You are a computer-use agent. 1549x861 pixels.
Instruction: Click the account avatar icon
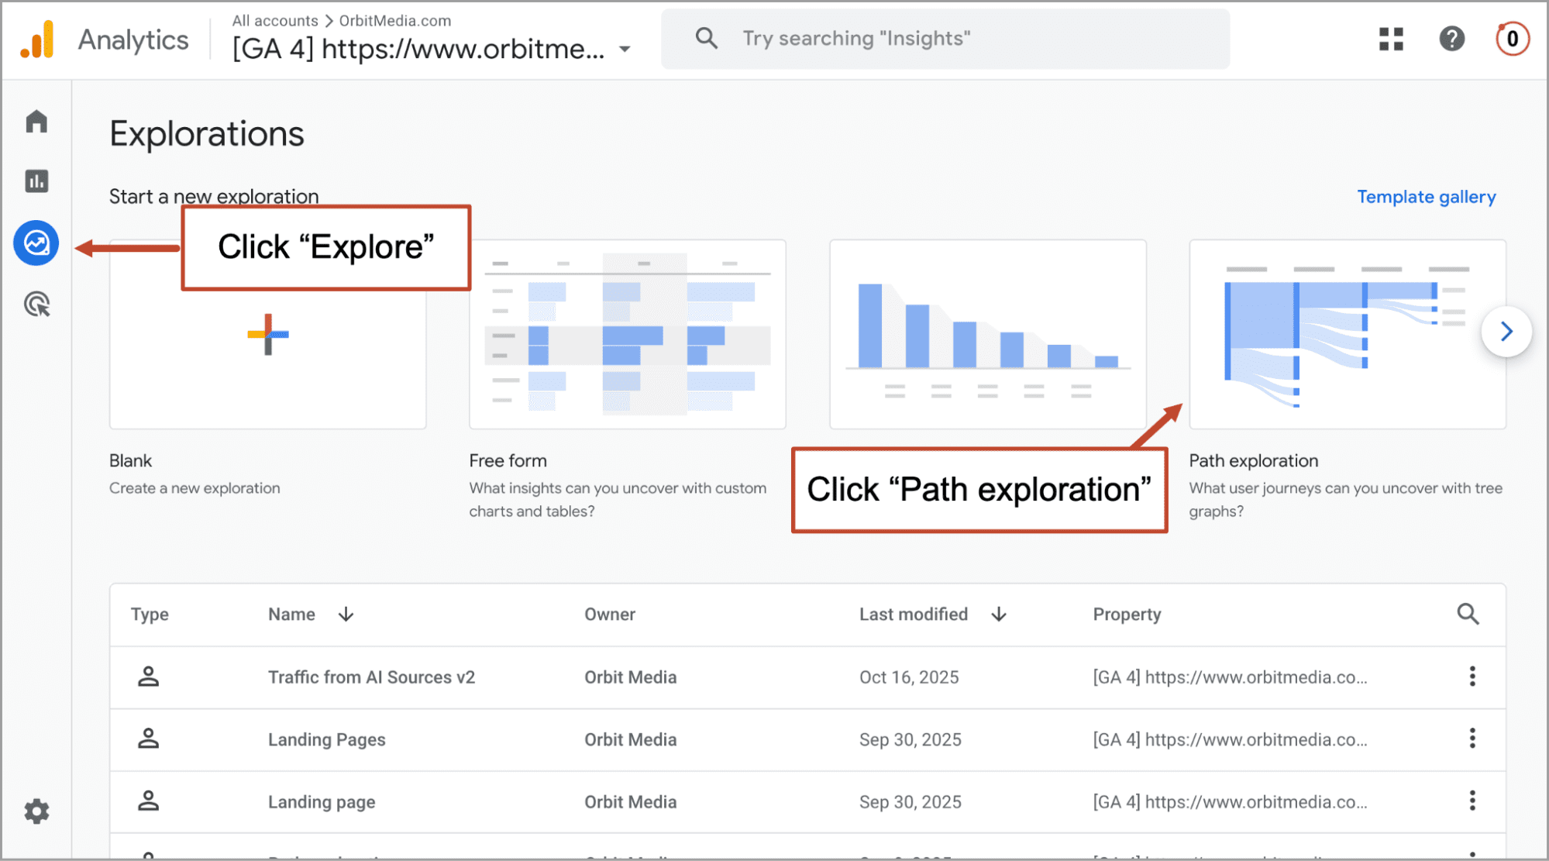coord(1512,39)
